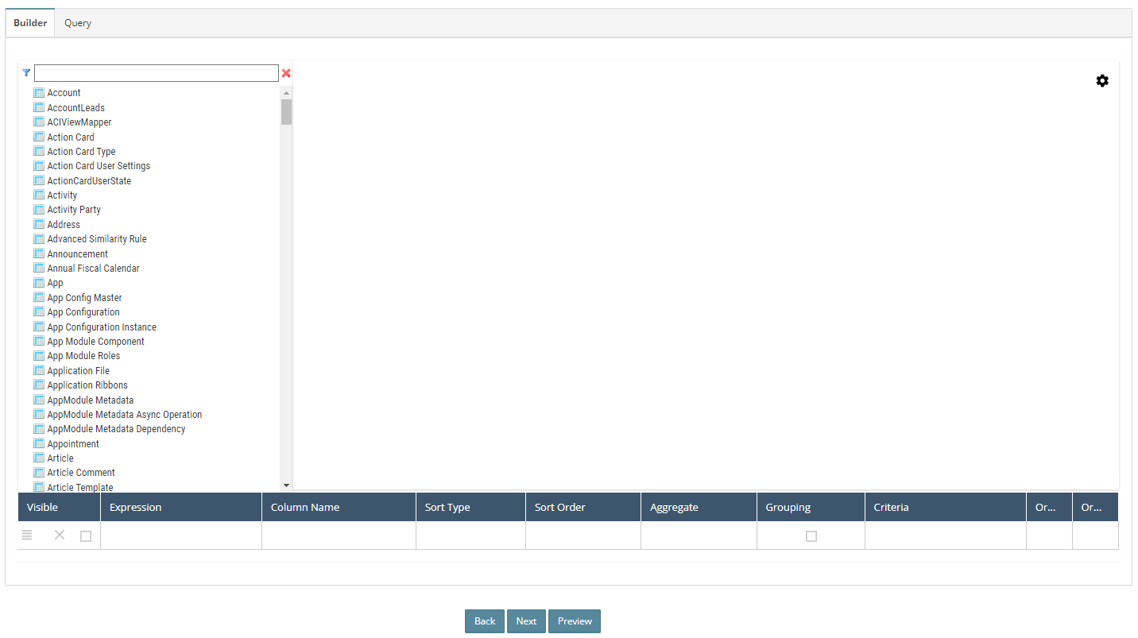Viewport: 1138px width, 638px height.
Task: Select the Action Card Type table
Action: pos(81,151)
